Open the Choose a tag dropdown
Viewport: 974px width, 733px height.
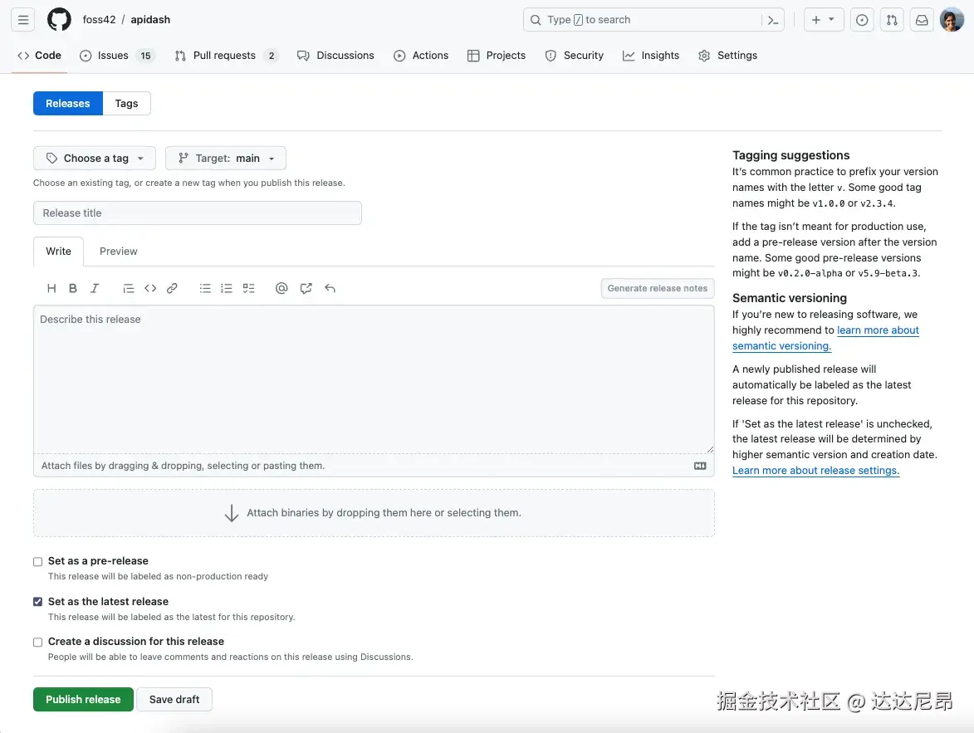(x=95, y=159)
